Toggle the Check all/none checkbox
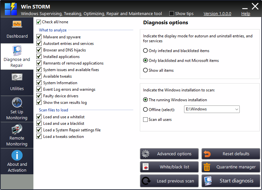This screenshot has width=262, height=190. 39,22
